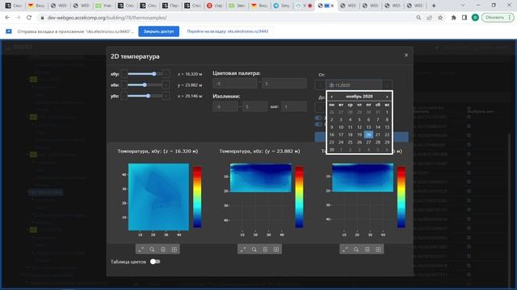Click the zoom-in plus icon under the x0z chart

click(276, 250)
